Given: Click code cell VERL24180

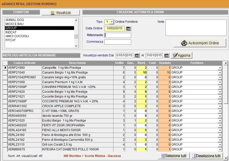Looking at the screenshot, I should pos(25,135).
